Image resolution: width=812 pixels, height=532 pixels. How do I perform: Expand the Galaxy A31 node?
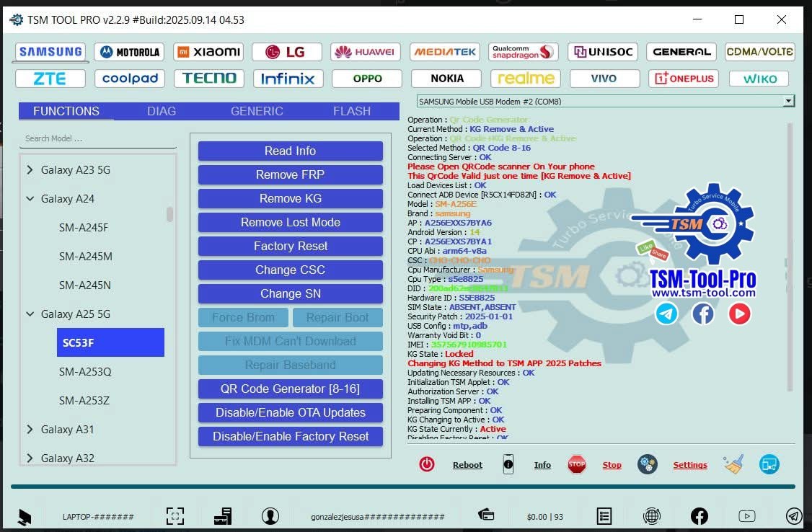click(x=30, y=430)
